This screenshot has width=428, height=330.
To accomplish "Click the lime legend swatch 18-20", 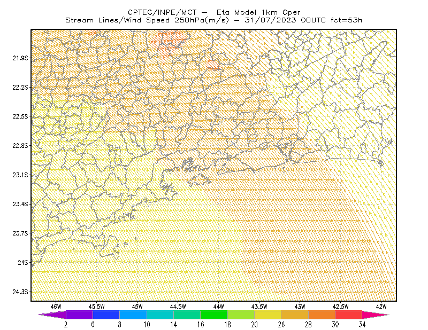I will tap(241, 315).
